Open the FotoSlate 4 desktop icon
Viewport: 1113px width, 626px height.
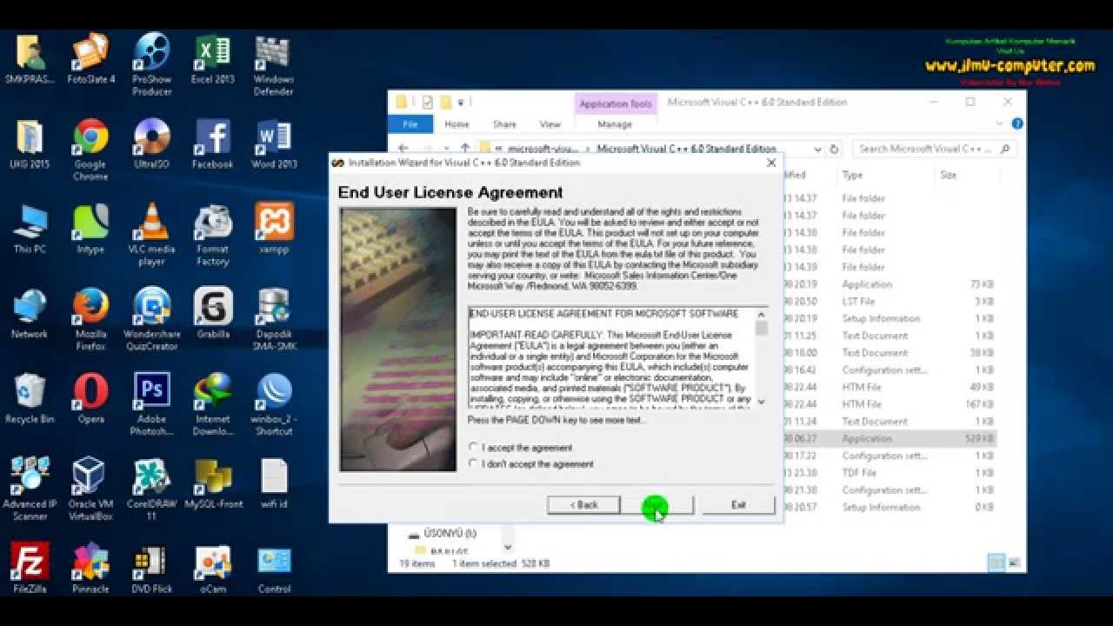(x=90, y=59)
